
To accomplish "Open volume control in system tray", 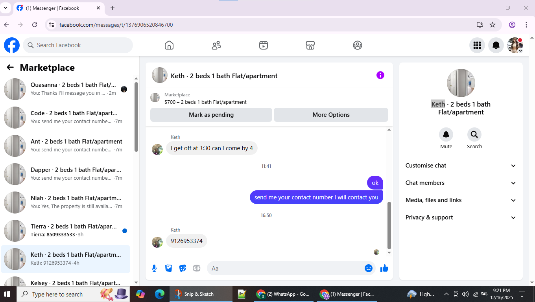I will point(465,294).
